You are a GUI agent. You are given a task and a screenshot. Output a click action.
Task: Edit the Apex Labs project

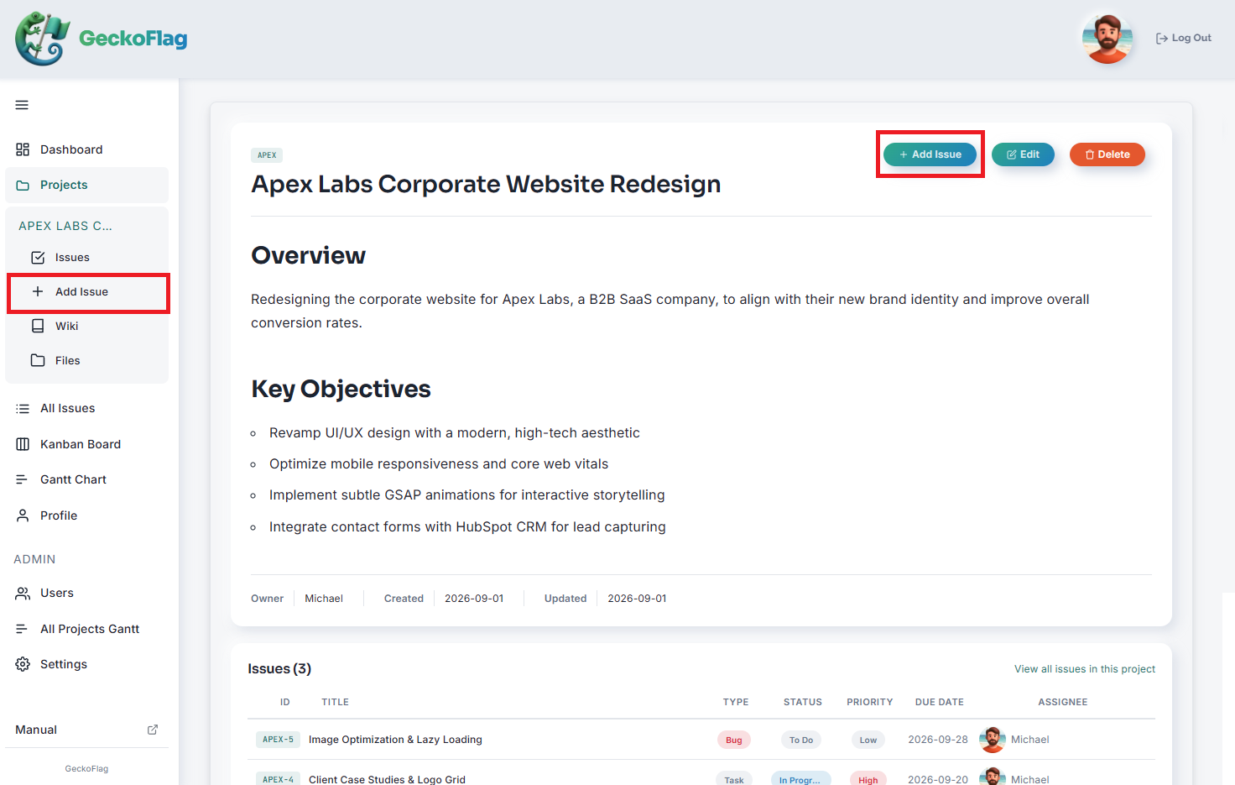[1023, 154]
